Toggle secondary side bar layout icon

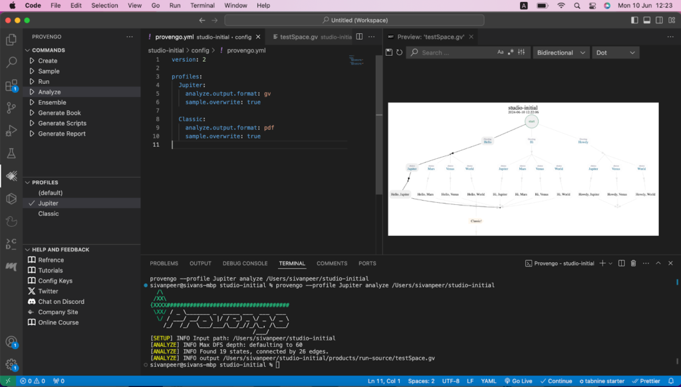[x=659, y=20]
